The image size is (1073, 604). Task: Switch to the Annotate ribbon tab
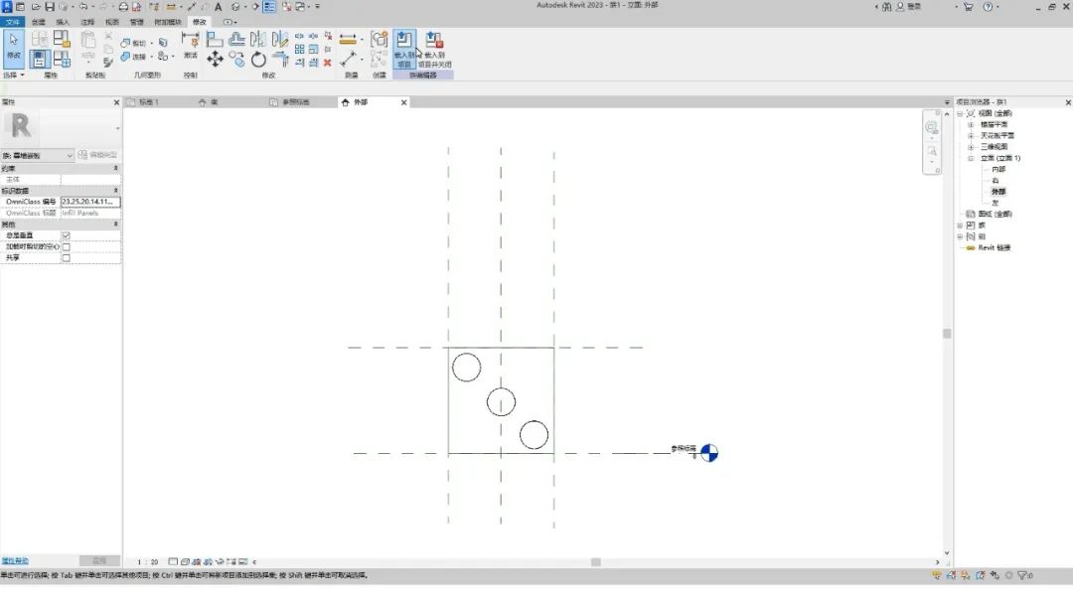pos(87,22)
